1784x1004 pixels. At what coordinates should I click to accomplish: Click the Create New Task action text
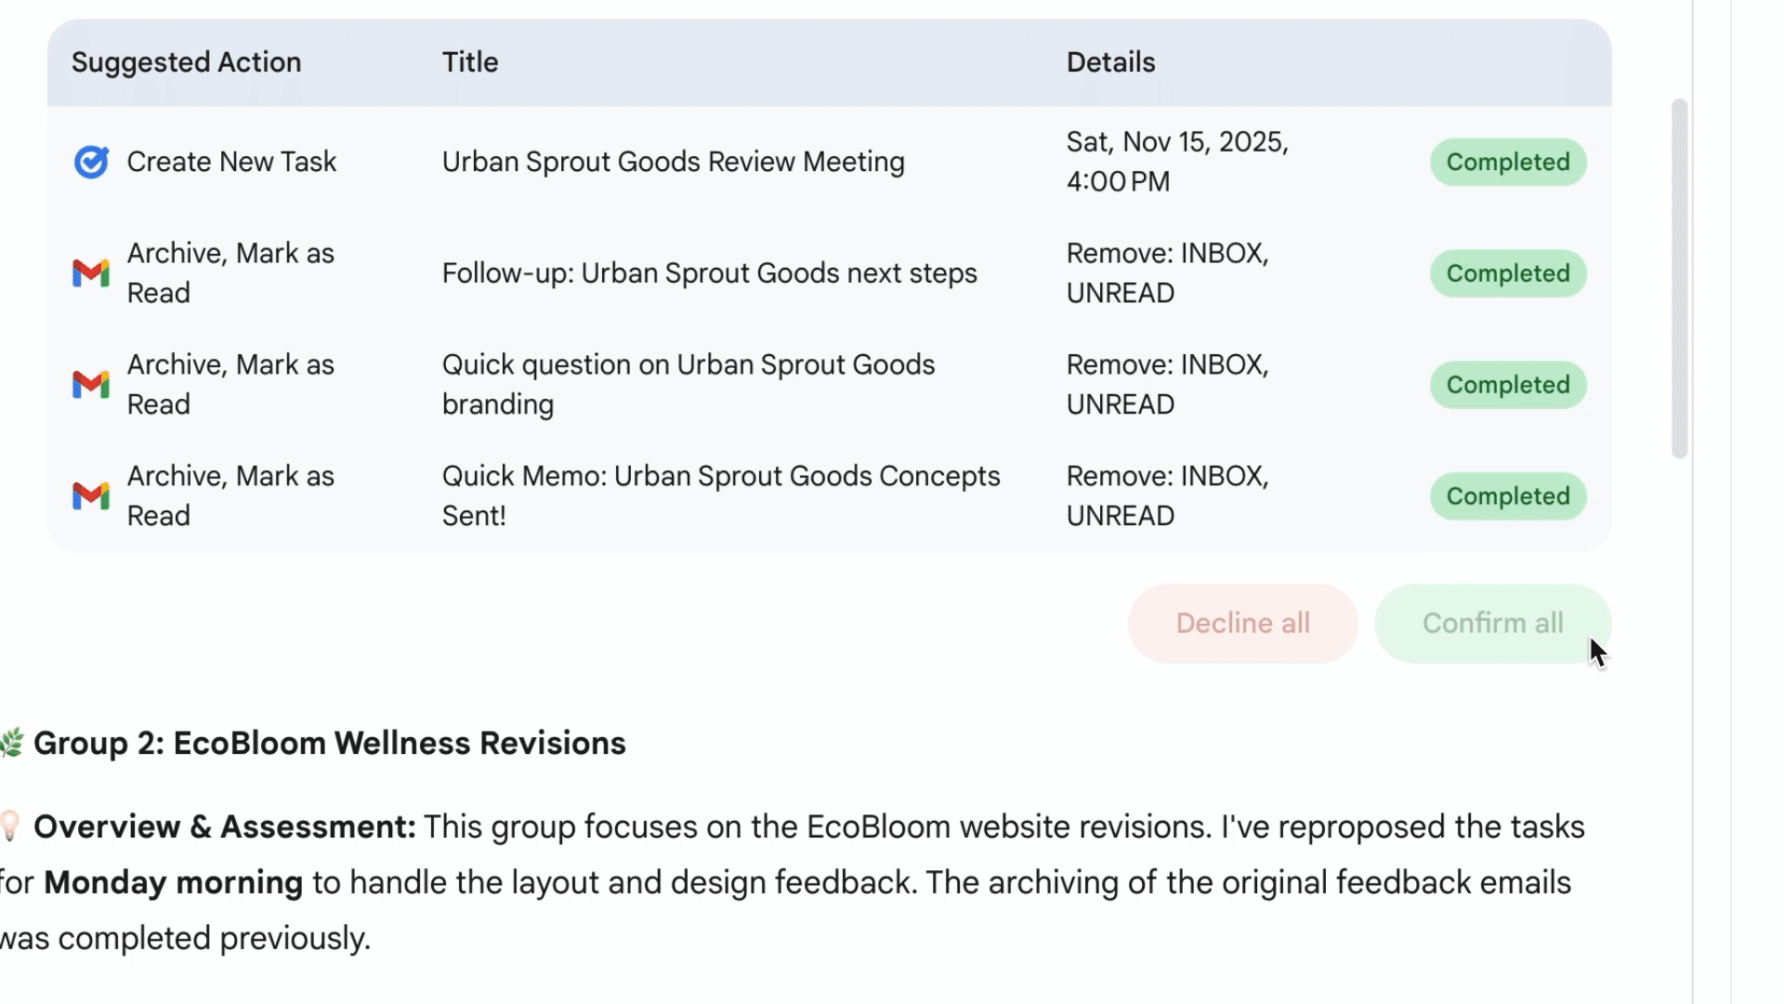(231, 162)
